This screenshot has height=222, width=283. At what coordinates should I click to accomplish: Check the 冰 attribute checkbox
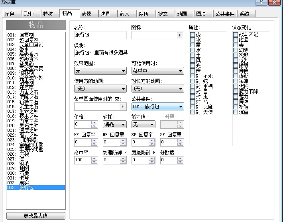pos(193,40)
